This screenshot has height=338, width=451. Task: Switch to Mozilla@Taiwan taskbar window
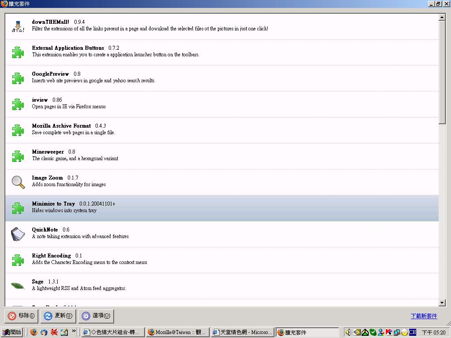point(177,332)
